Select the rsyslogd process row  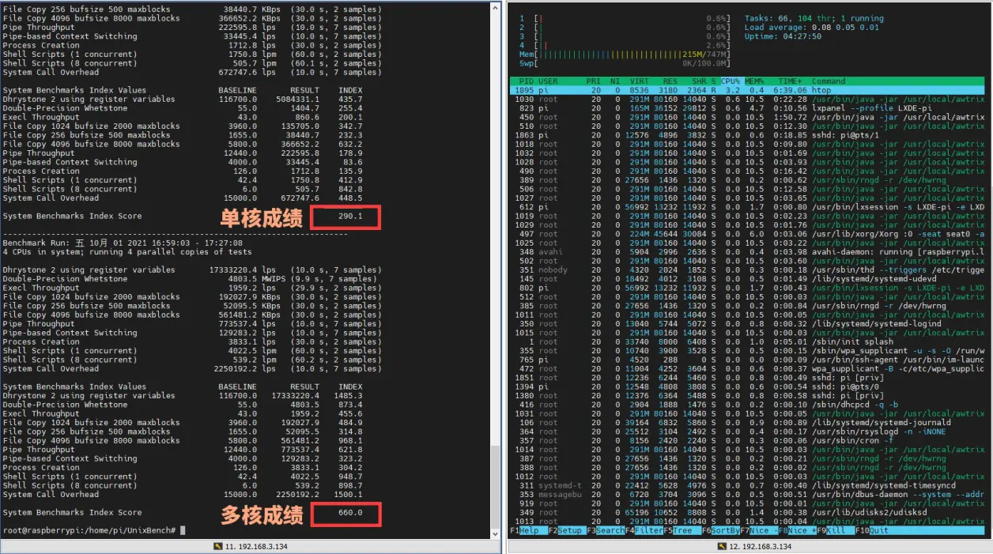pyautogui.click(x=747, y=432)
